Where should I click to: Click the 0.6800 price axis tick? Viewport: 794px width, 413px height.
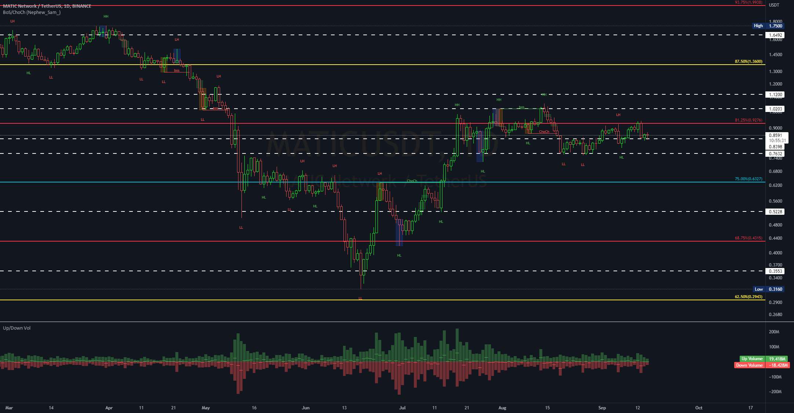[x=776, y=171]
